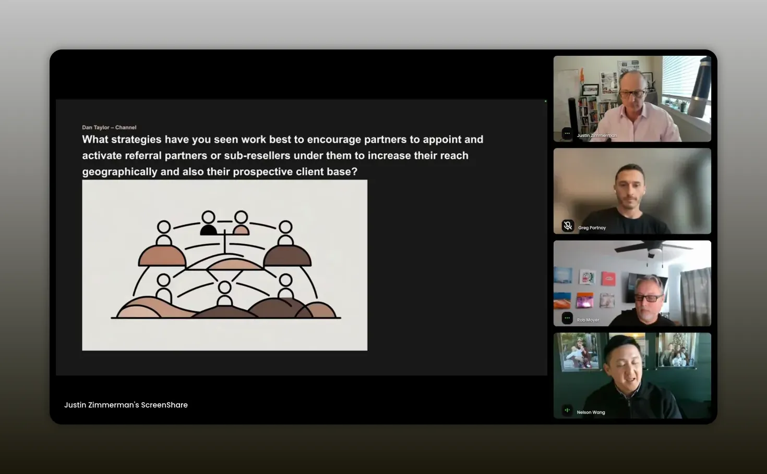The width and height of the screenshot is (767, 474).
Task: Select Nelson Wang's video tile
Action: (x=632, y=375)
